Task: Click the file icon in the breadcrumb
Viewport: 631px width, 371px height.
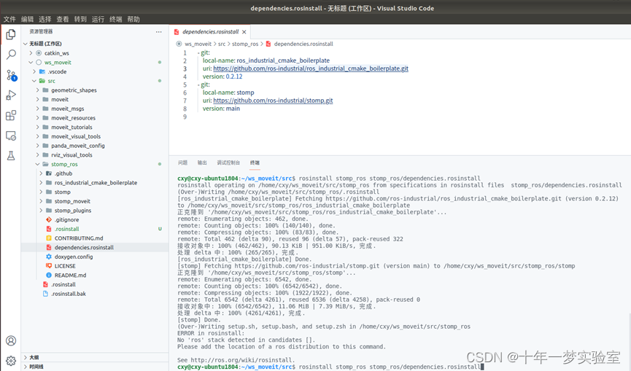Action: pos(268,44)
